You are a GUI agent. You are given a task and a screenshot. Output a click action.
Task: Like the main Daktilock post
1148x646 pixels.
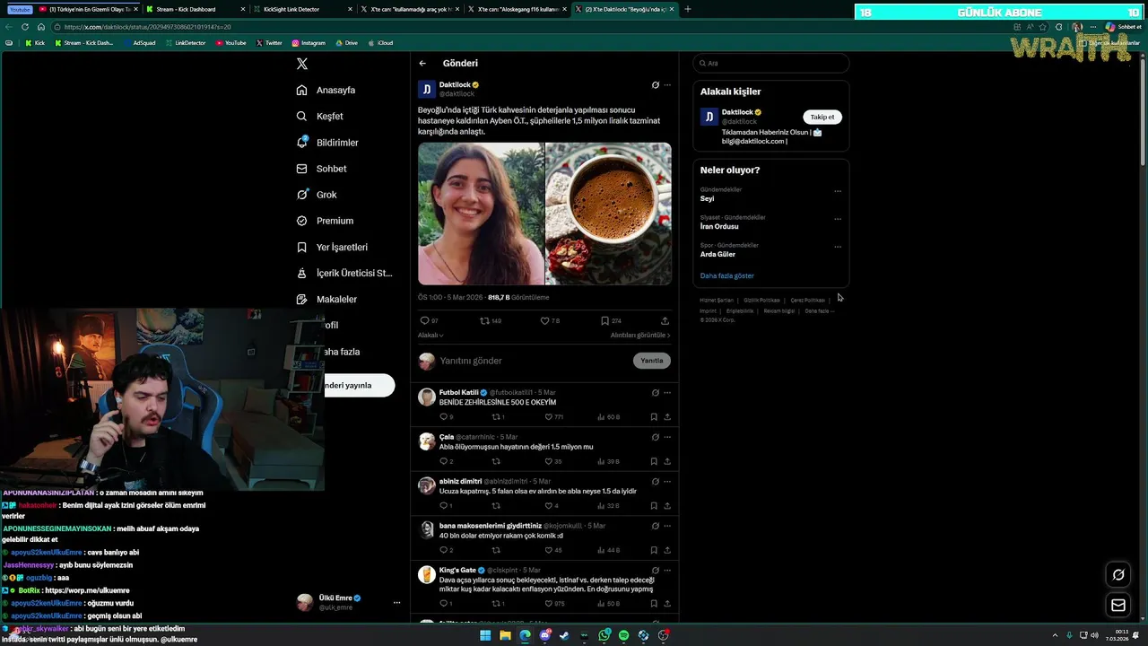[x=550, y=320]
